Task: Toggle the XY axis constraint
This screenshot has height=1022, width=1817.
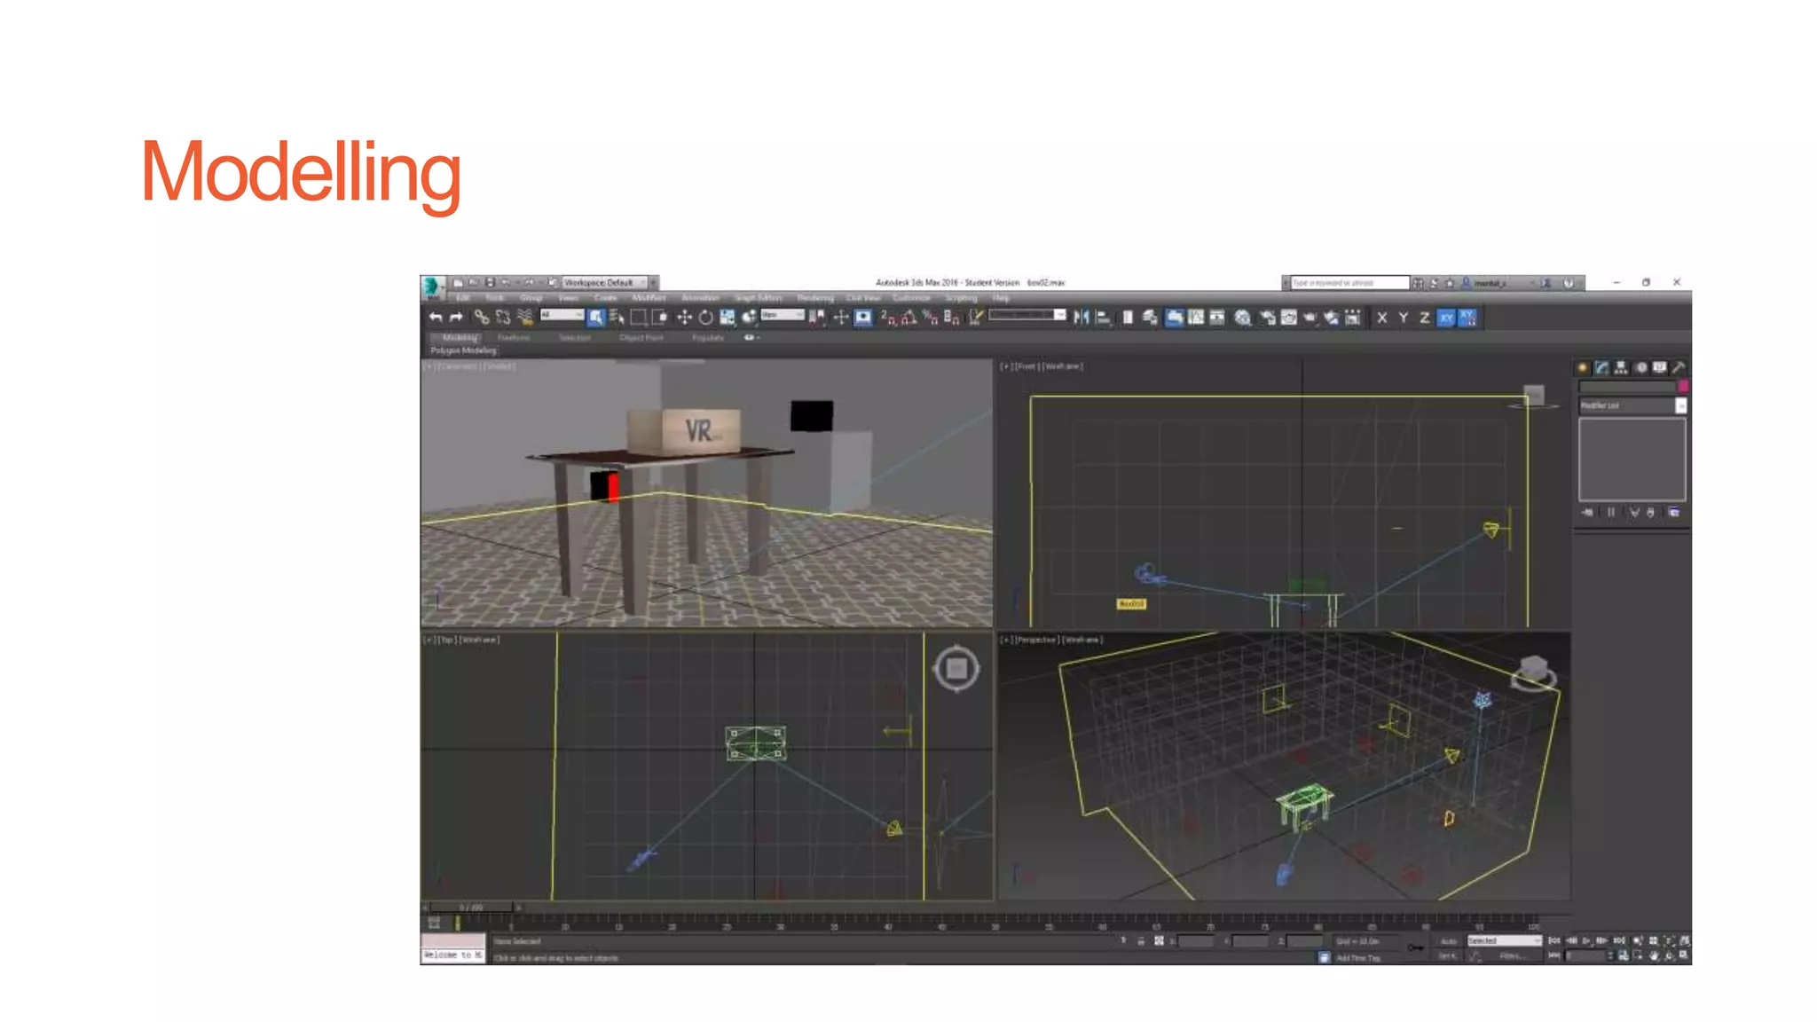Action: pos(1446,318)
